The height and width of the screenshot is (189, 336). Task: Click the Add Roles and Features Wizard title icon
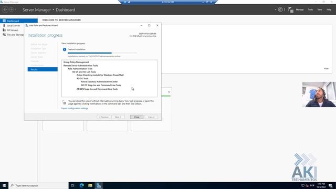pyautogui.click(x=27, y=26)
